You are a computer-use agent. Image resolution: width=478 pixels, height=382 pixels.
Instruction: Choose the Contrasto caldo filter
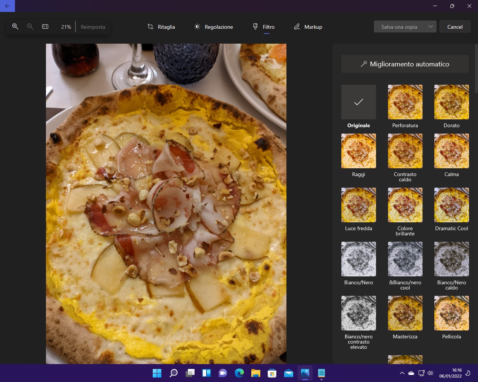coord(405,151)
